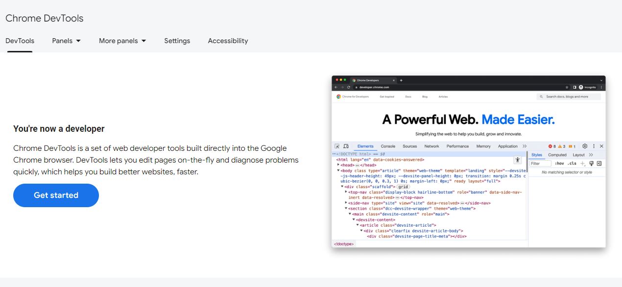Open new tab plus icon in the screenshot
The image size is (622, 287).
pyautogui.click(x=401, y=80)
